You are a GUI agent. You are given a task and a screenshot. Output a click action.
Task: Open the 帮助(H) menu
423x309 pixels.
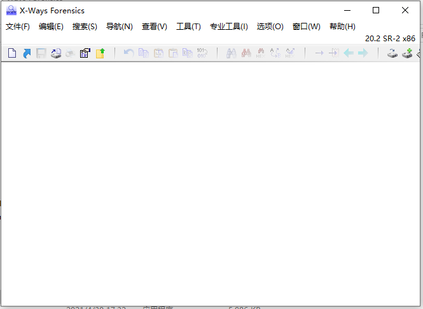coord(342,27)
